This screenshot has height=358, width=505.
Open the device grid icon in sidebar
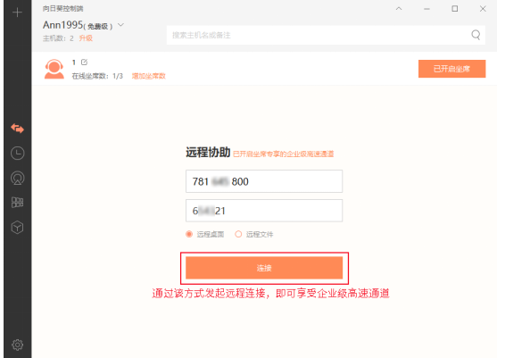(17, 203)
